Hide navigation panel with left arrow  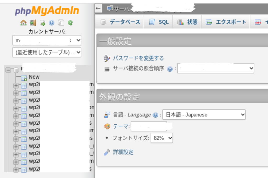[x=98, y=8]
